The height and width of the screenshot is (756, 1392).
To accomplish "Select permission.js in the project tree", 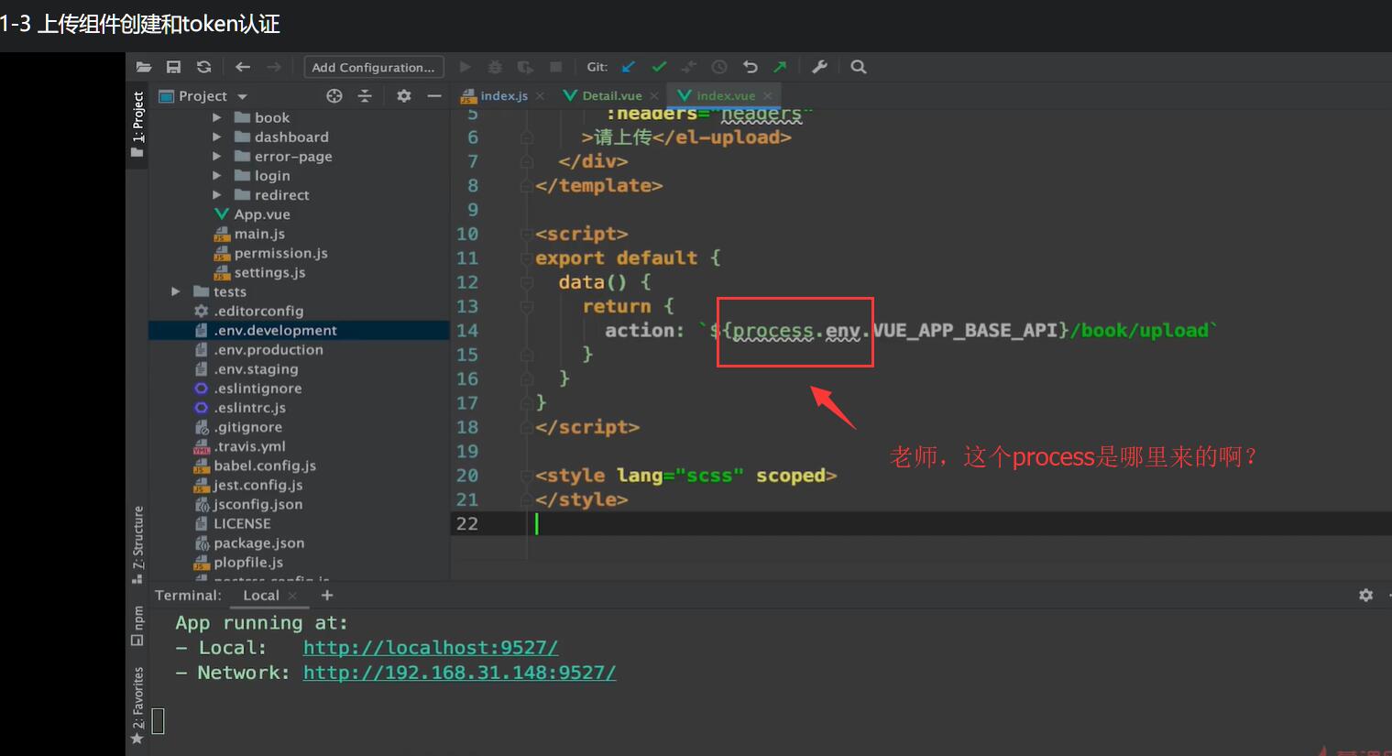I will (280, 253).
